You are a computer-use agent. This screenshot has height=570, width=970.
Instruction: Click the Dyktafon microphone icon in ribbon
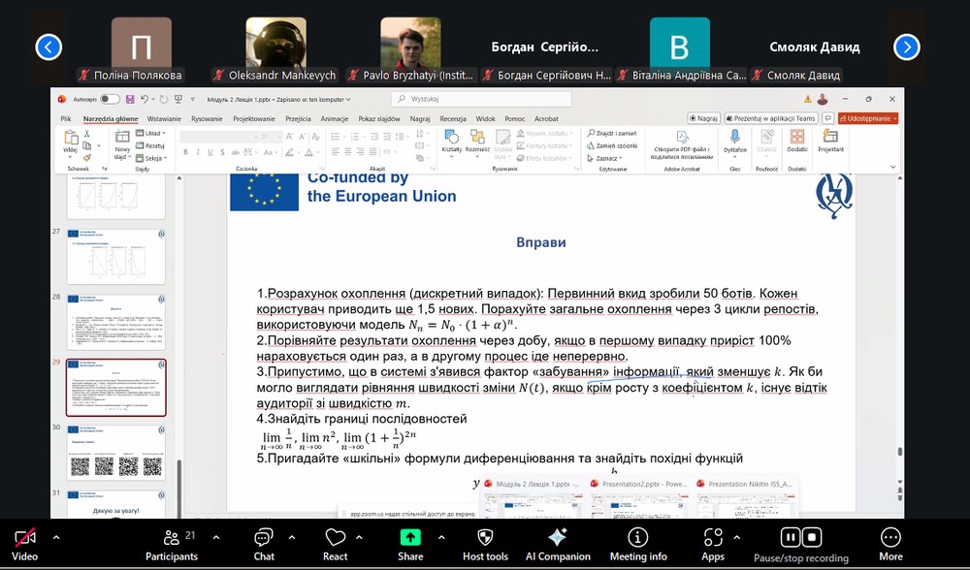735,138
